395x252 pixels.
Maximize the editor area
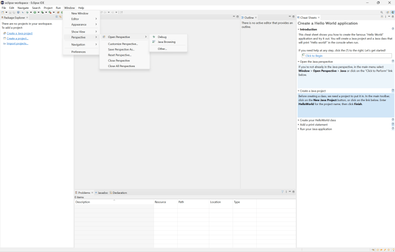(x=237, y=17)
